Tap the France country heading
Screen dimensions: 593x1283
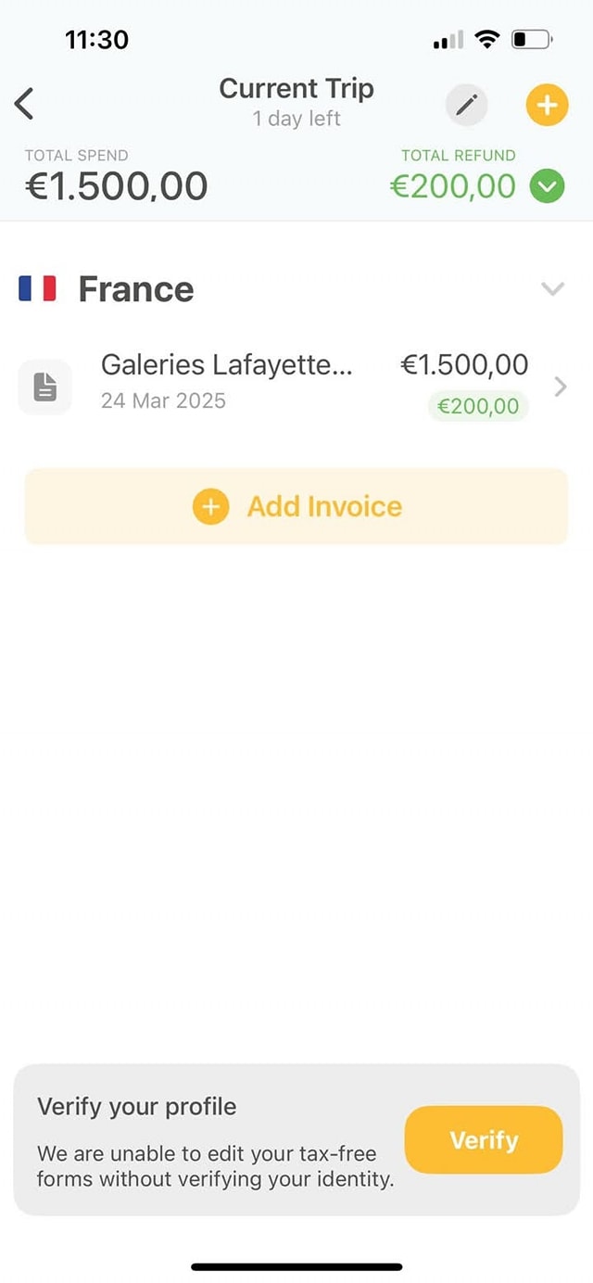pos(136,289)
